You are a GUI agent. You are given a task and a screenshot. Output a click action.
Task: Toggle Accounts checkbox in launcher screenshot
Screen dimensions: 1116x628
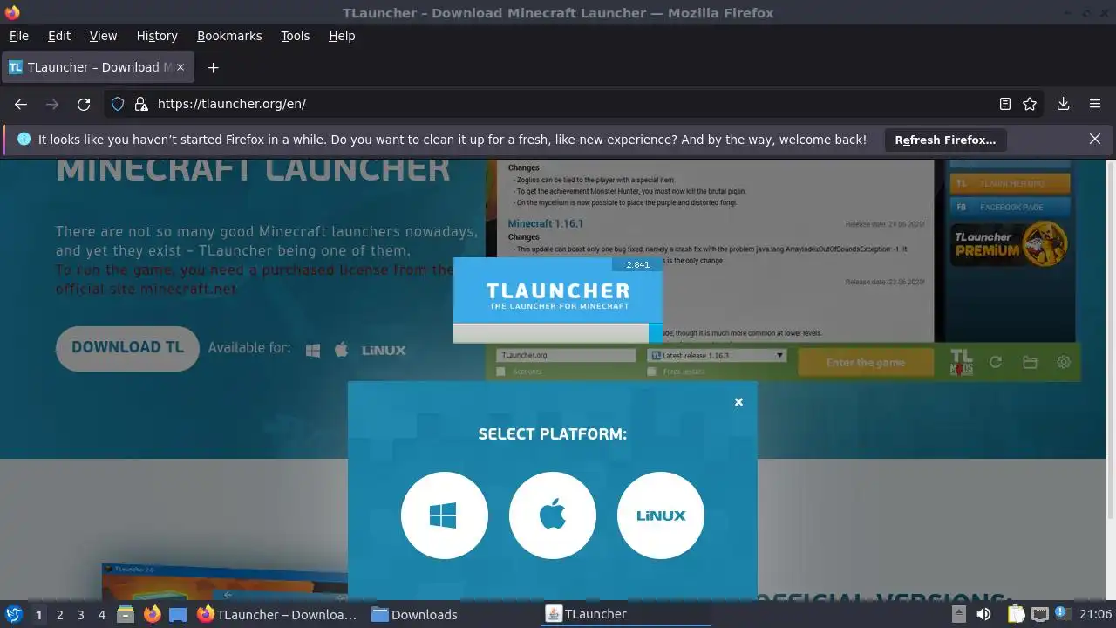(x=500, y=372)
